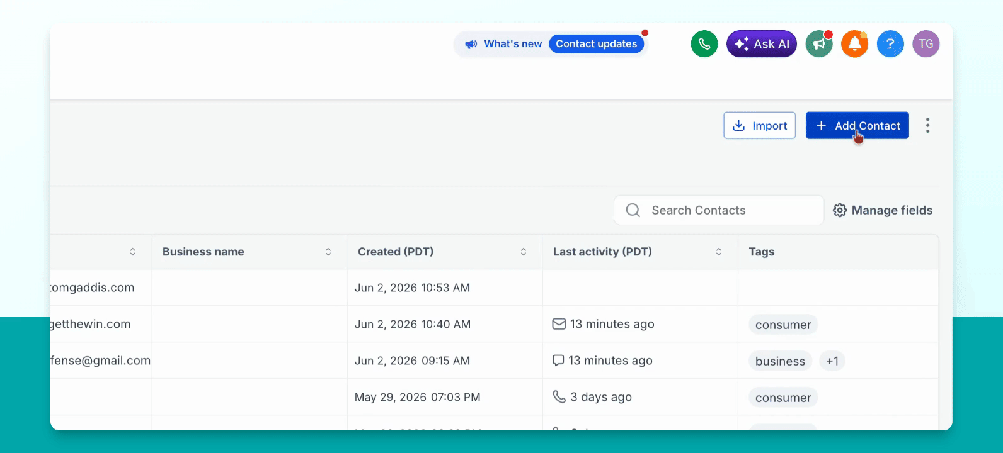
Task: Open the green phone dialer icon
Action: [704, 44]
